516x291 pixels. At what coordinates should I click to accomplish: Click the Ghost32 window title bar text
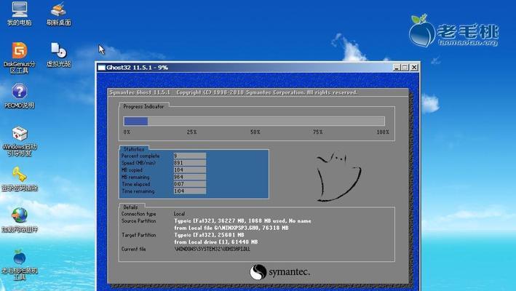(138, 68)
